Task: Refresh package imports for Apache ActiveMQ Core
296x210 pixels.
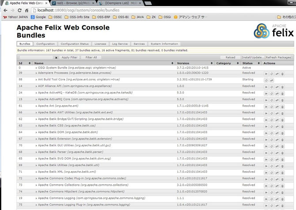Action: coord(271,100)
